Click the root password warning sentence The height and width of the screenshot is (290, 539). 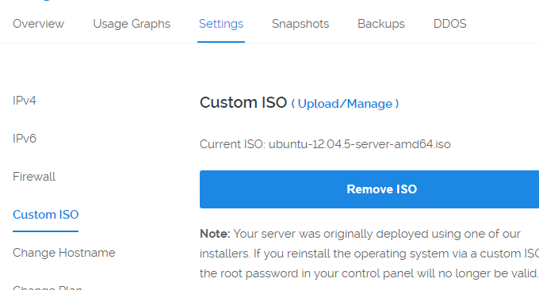369,273
